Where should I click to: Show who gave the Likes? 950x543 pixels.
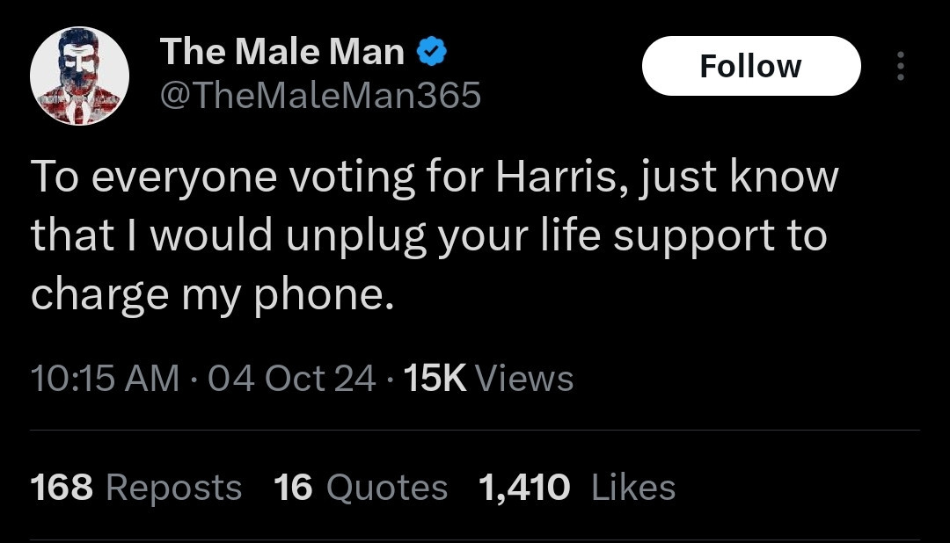click(x=633, y=488)
